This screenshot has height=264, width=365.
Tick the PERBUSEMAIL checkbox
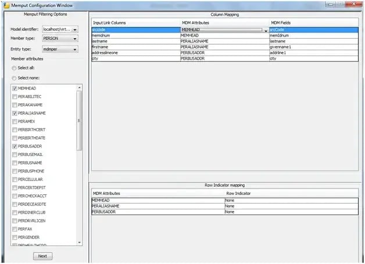(x=15, y=154)
